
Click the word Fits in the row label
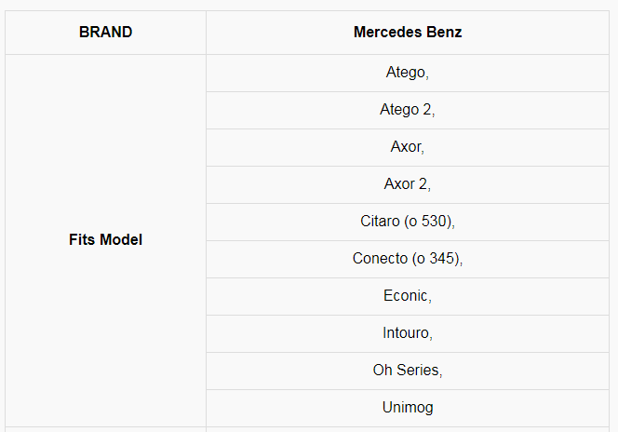[83, 239]
